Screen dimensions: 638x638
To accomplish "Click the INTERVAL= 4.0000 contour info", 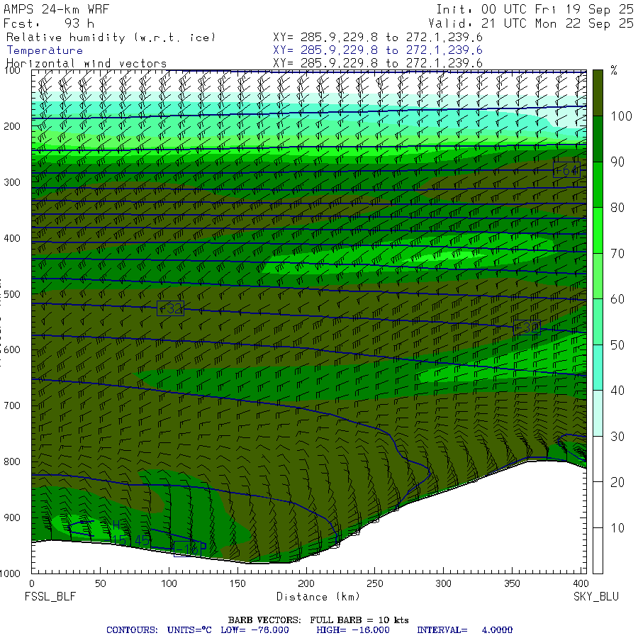I will [x=462, y=629].
